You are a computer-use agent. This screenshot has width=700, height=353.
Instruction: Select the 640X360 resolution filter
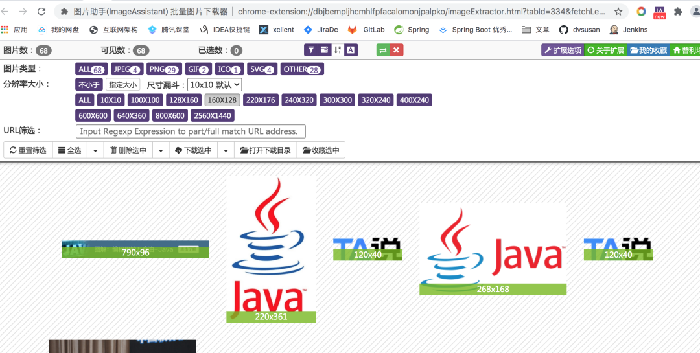pos(132,115)
